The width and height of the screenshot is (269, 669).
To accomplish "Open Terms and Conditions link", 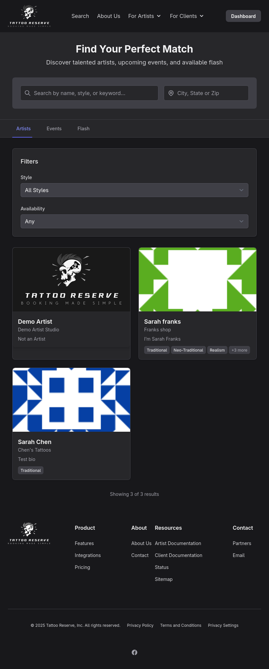I will [x=181, y=625].
